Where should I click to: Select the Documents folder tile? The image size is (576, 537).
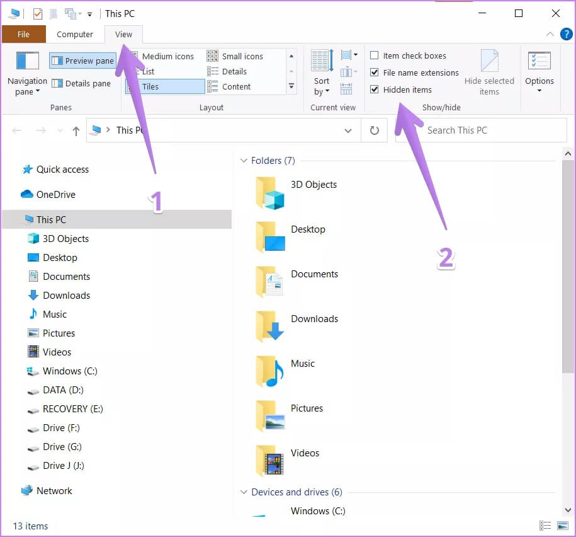point(297,282)
